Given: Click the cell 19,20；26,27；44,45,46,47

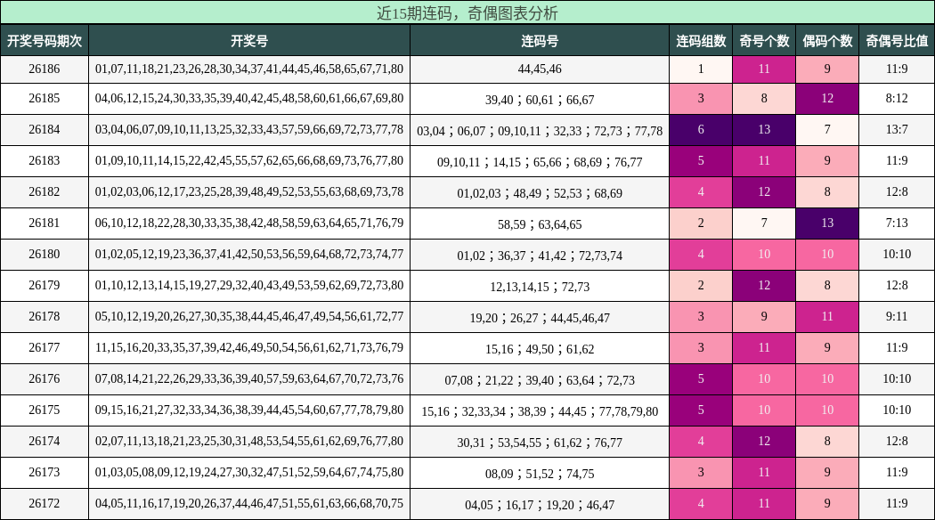Looking at the screenshot, I should tap(540, 317).
